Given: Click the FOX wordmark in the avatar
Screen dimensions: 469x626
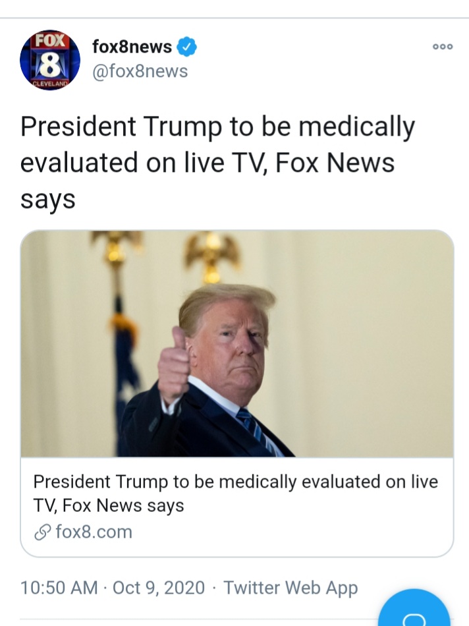Looking at the screenshot, I should click(x=50, y=40).
